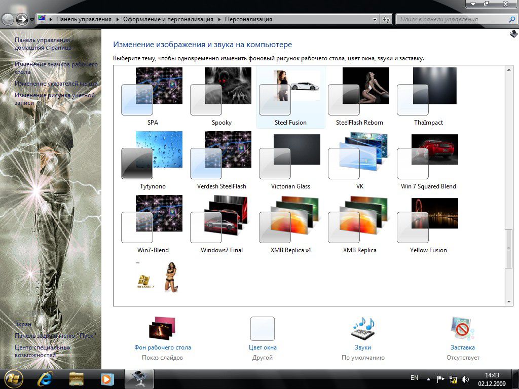Choose the Verdesh SteelFlash theme
Image resolution: width=519 pixels, height=389 pixels.
tap(221, 160)
